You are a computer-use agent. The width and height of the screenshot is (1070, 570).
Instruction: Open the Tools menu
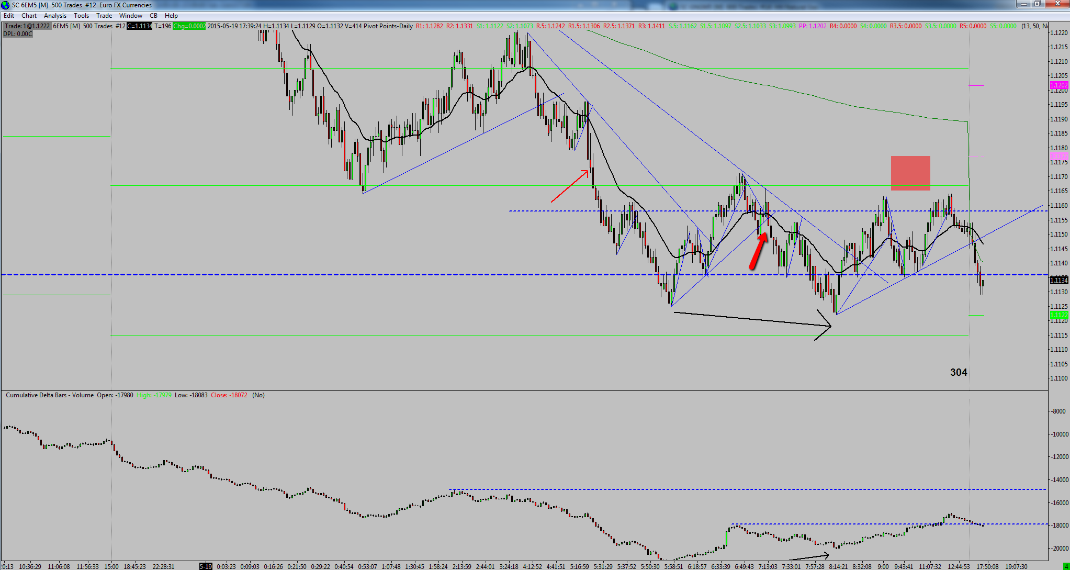(x=81, y=16)
